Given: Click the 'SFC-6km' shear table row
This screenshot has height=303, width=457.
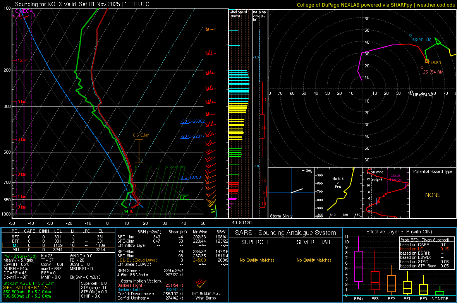Looking at the screenshot, I should (173, 252).
